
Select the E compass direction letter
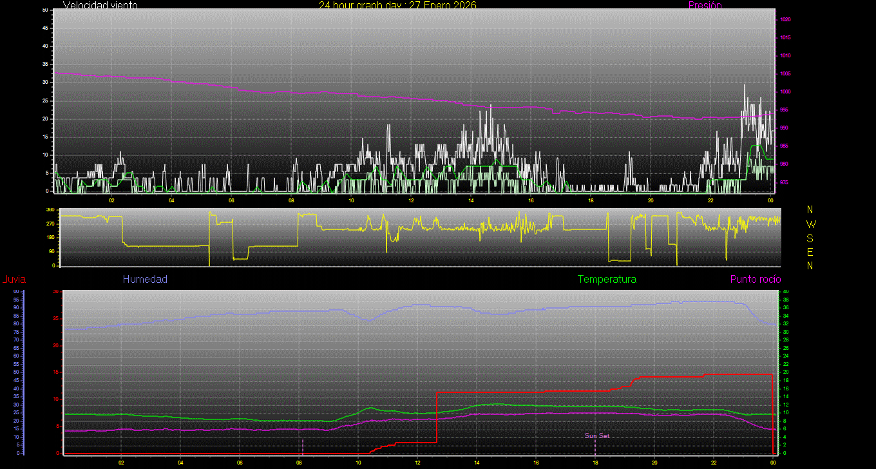810,252
